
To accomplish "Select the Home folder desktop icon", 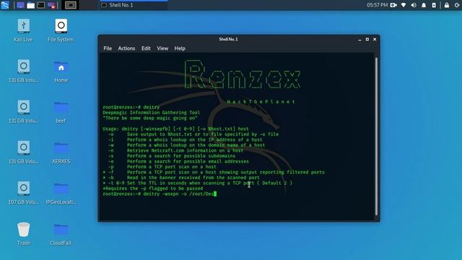I will pos(61,71).
